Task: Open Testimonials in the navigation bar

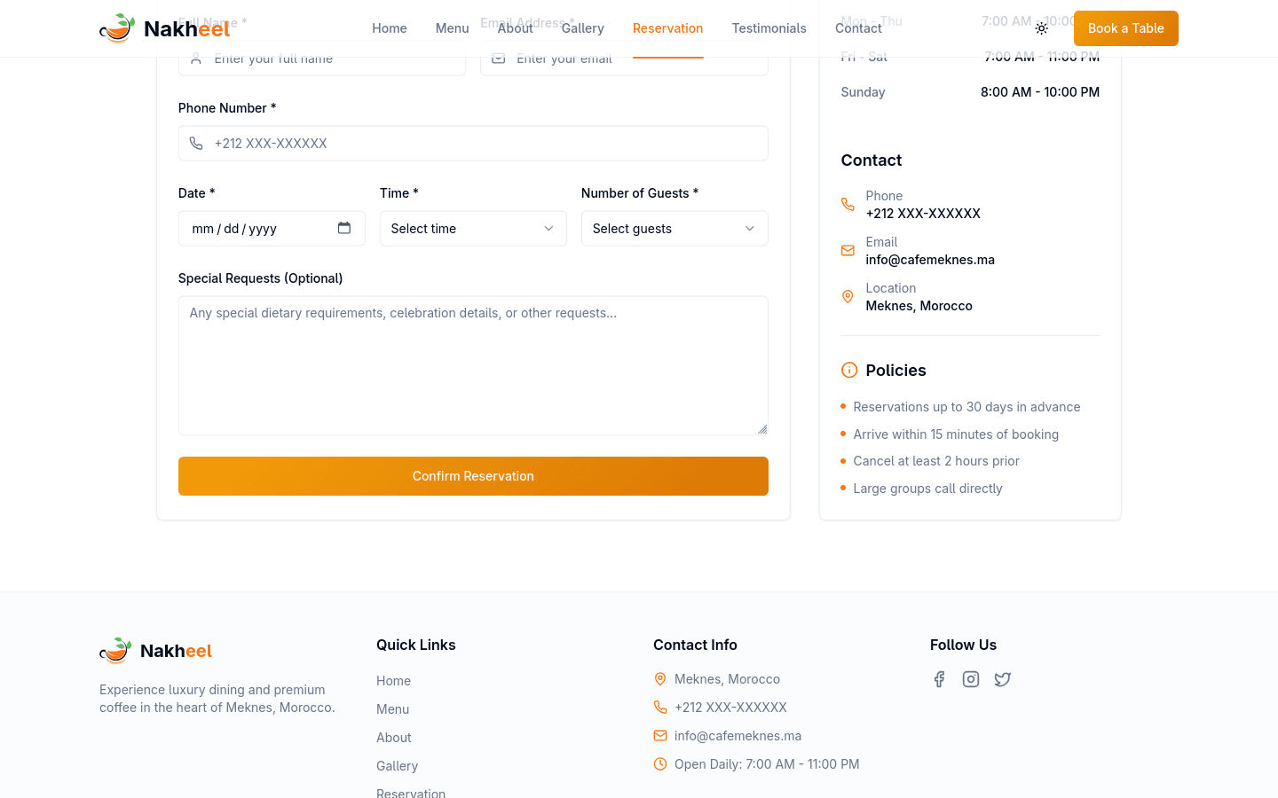Action: point(769,28)
